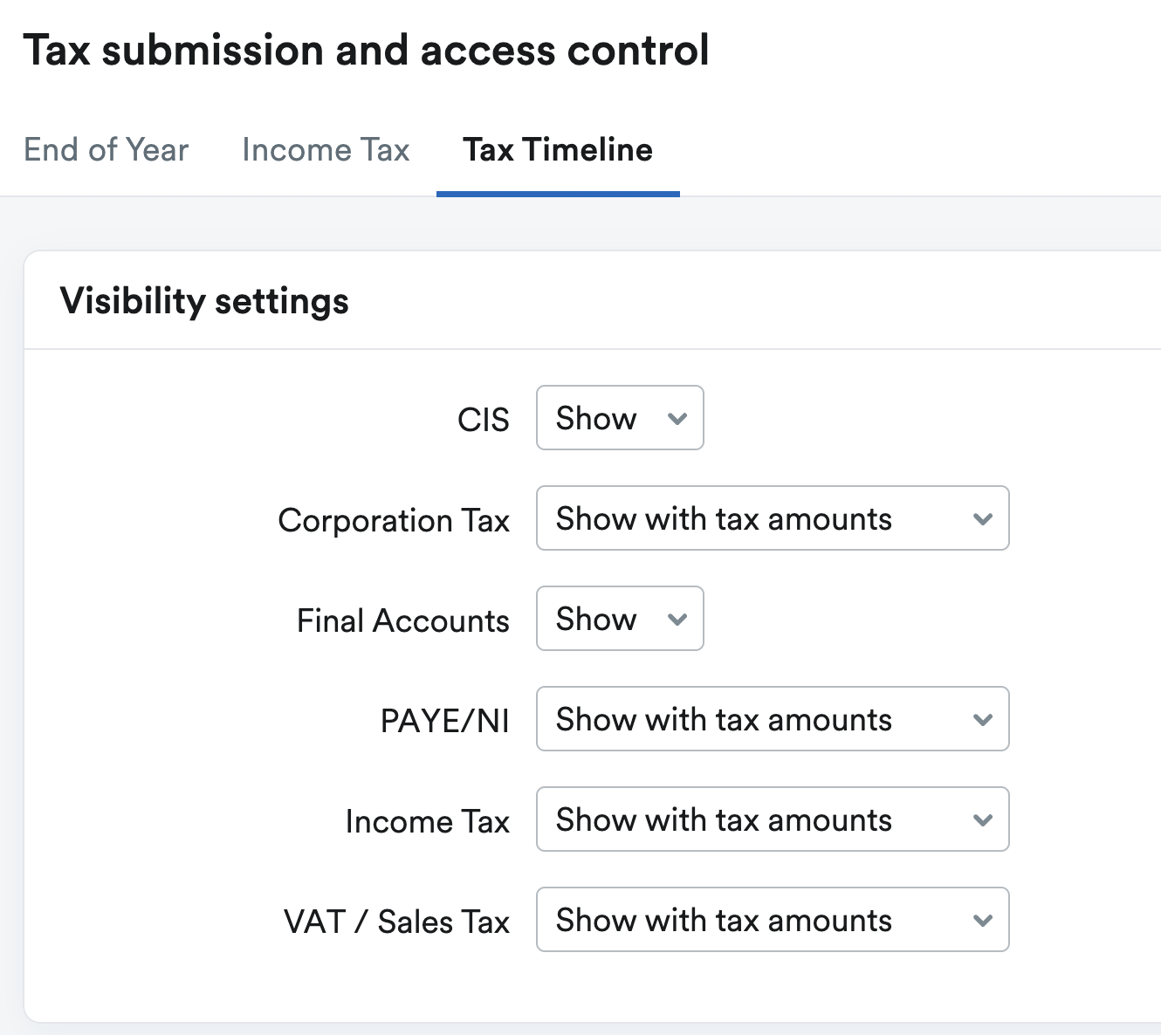The width and height of the screenshot is (1161, 1035).
Task: Open the Income Tax tab
Action: click(x=326, y=150)
